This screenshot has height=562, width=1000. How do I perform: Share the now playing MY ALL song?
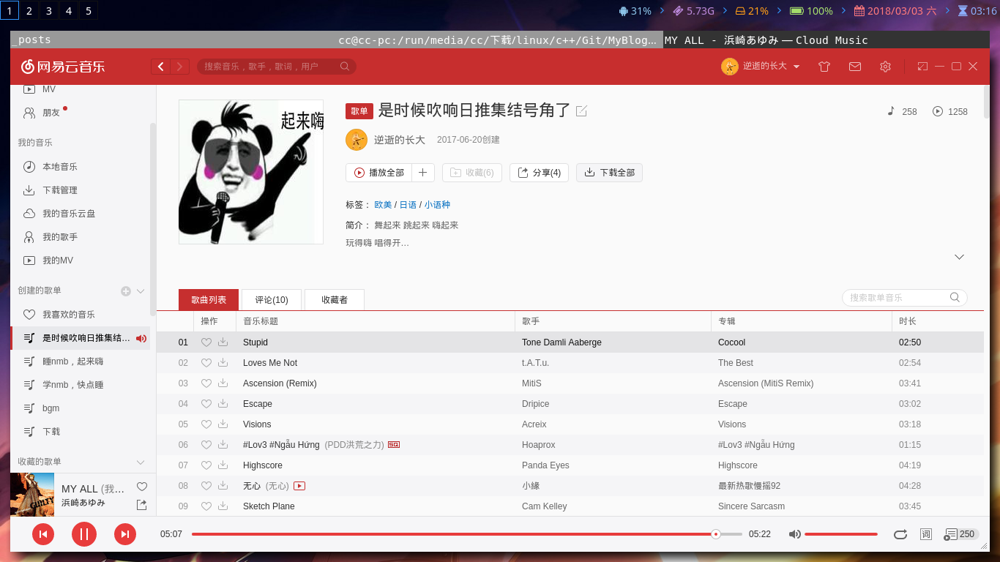[142, 505]
